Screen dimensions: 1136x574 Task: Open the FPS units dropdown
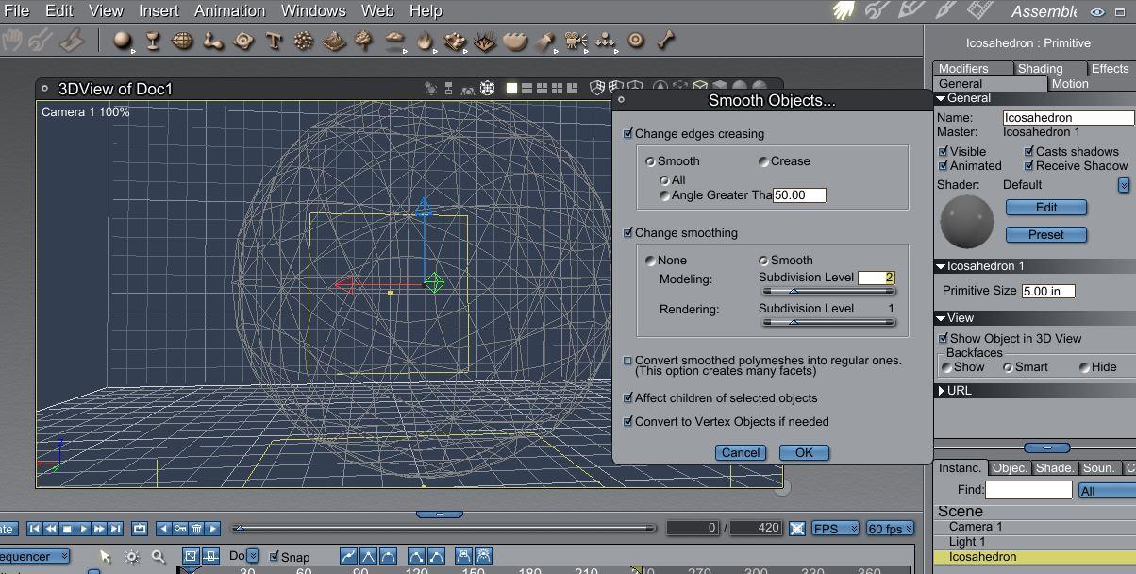836,529
